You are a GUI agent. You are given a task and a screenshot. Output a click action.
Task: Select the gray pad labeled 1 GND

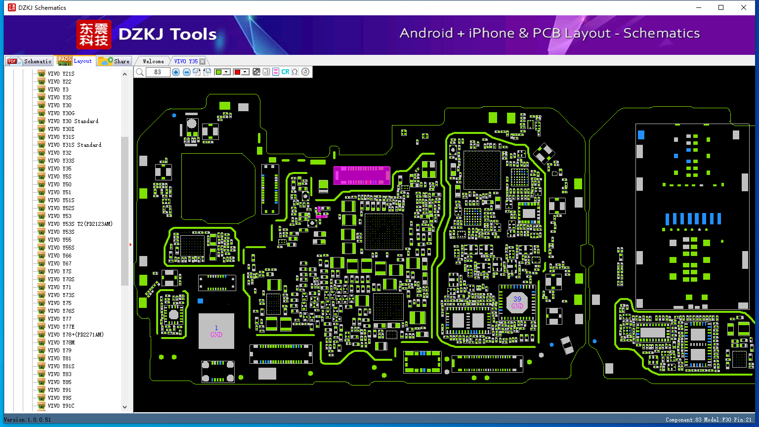click(x=216, y=331)
